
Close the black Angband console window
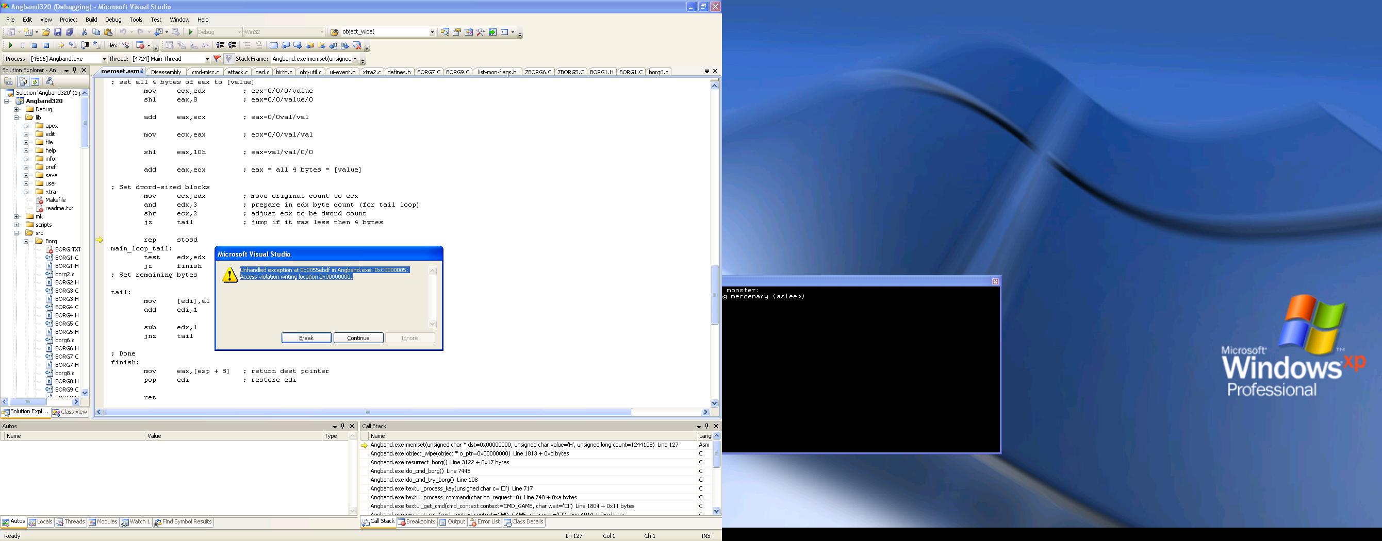point(995,281)
